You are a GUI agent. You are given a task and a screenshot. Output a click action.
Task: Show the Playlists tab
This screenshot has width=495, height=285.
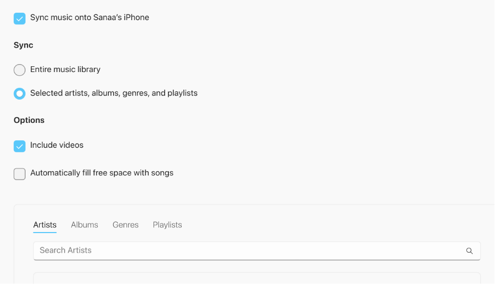click(x=167, y=225)
